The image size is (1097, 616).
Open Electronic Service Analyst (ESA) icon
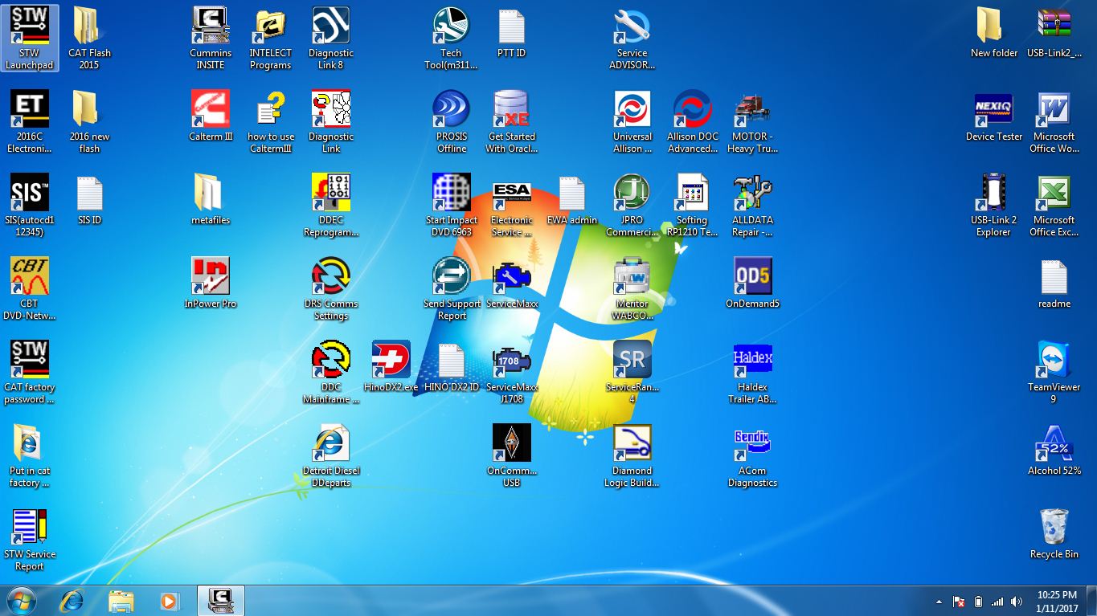512,205
